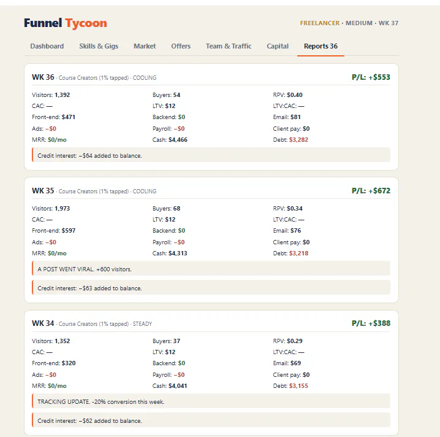Go to the Offers tab
This screenshot has height=437, width=440.
[x=181, y=46]
